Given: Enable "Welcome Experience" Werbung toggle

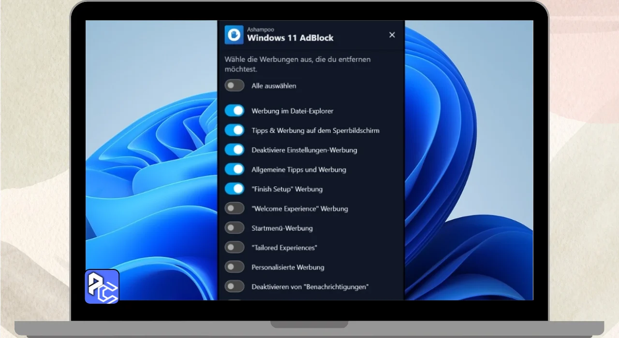Looking at the screenshot, I should 235,208.
